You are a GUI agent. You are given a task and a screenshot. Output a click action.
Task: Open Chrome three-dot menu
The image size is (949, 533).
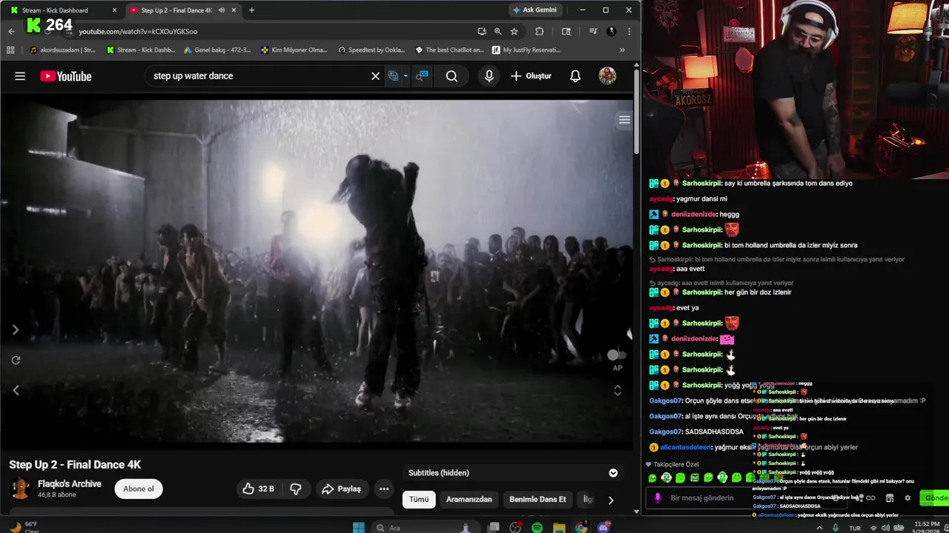(x=629, y=31)
